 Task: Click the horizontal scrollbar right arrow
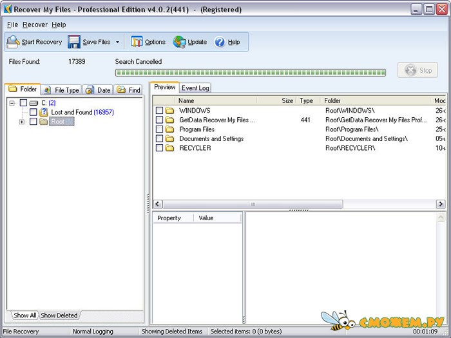click(440, 204)
